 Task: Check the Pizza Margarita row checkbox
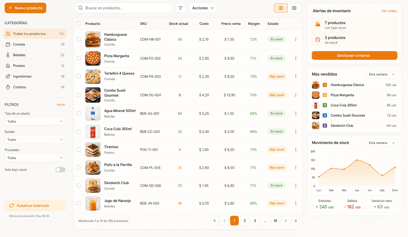pos(79,58)
